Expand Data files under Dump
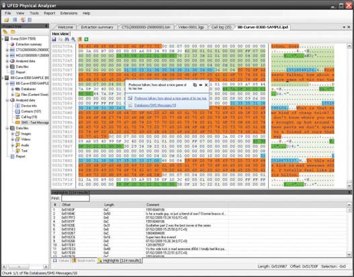This screenshot has width=354, height=277. (7, 66)
